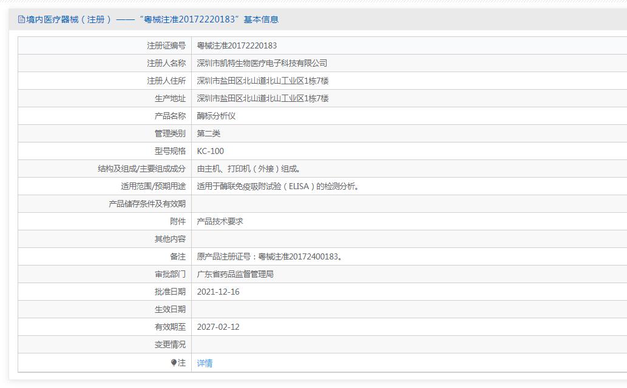Click the 其他内容 label
The image size is (627, 388).
point(171,239)
